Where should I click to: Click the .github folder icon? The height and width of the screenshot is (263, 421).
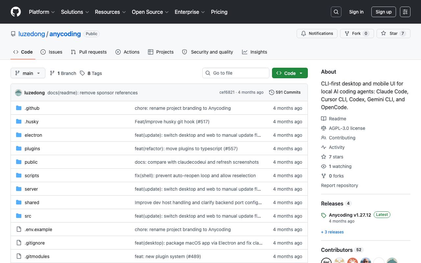tap(19, 108)
